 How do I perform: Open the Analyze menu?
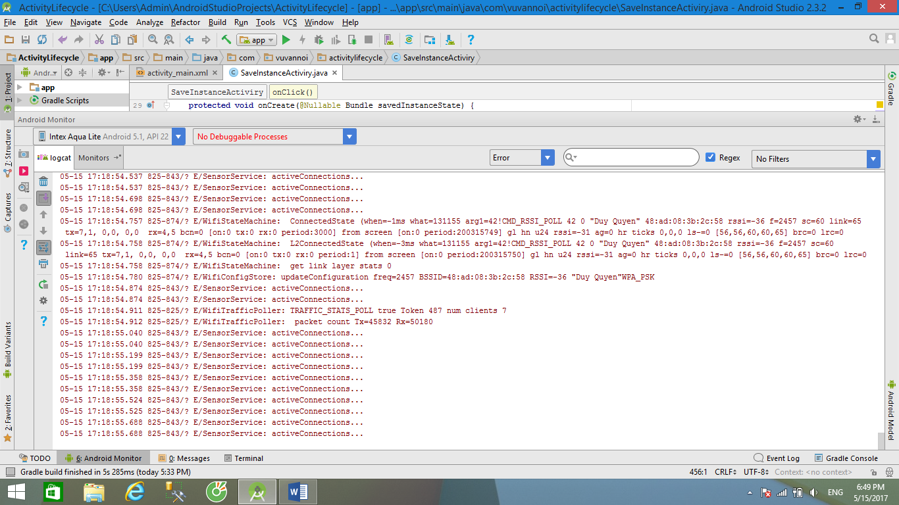coord(149,22)
